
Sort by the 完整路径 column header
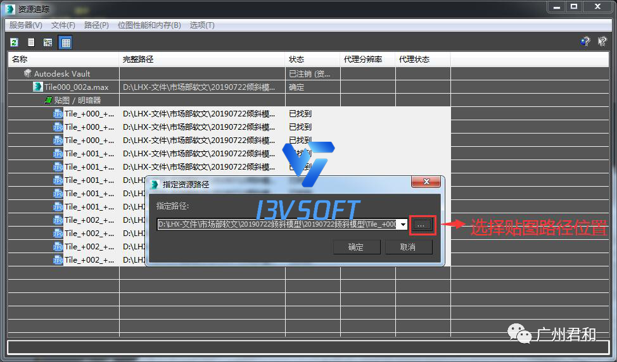[x=202, y=59]
